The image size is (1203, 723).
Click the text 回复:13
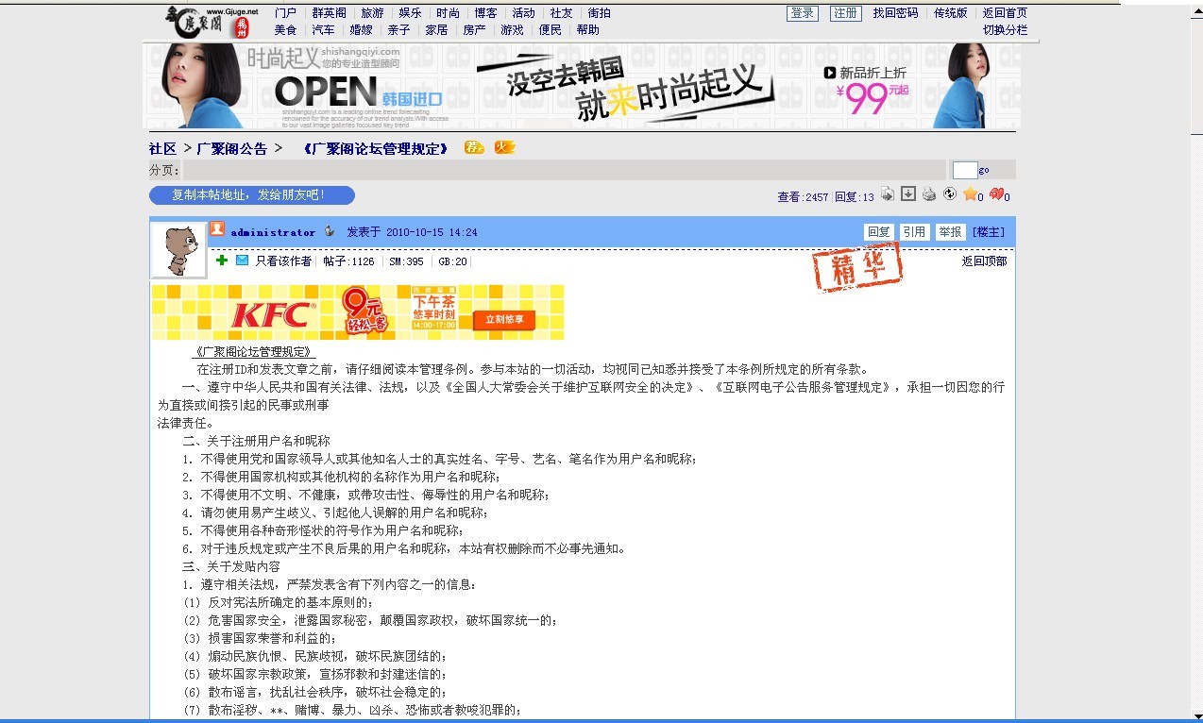click(x=855, y=197)
